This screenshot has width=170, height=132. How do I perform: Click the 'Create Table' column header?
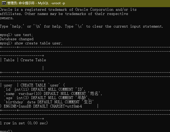[33, 60]
